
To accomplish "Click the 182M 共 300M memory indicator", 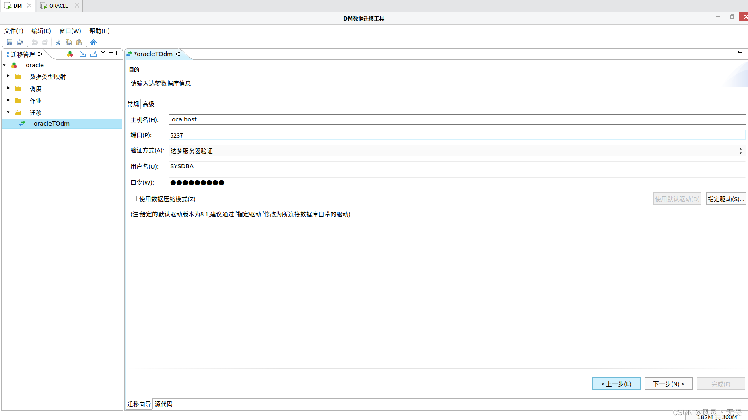I will 717,417.
